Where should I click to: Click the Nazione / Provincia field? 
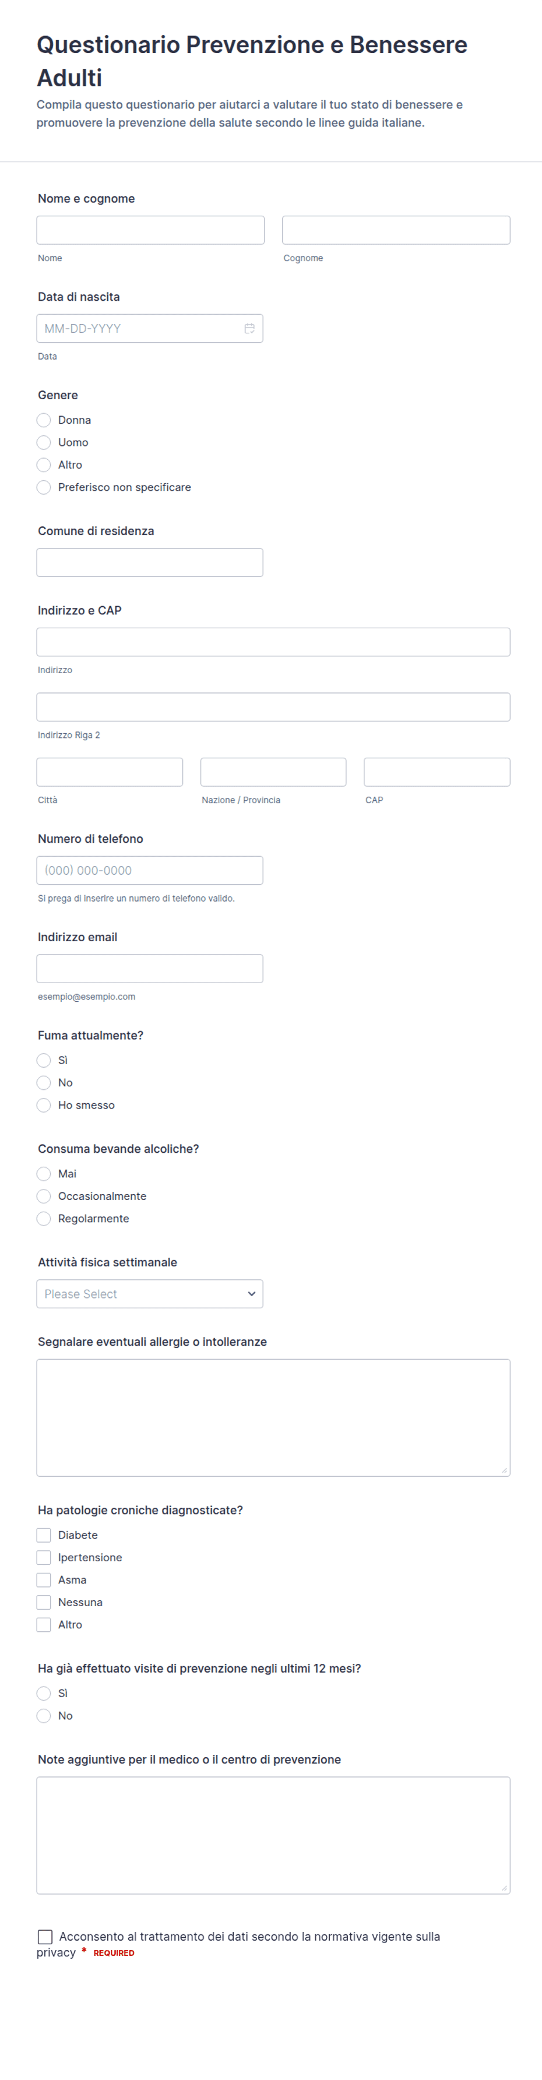[x=273, y=772]
